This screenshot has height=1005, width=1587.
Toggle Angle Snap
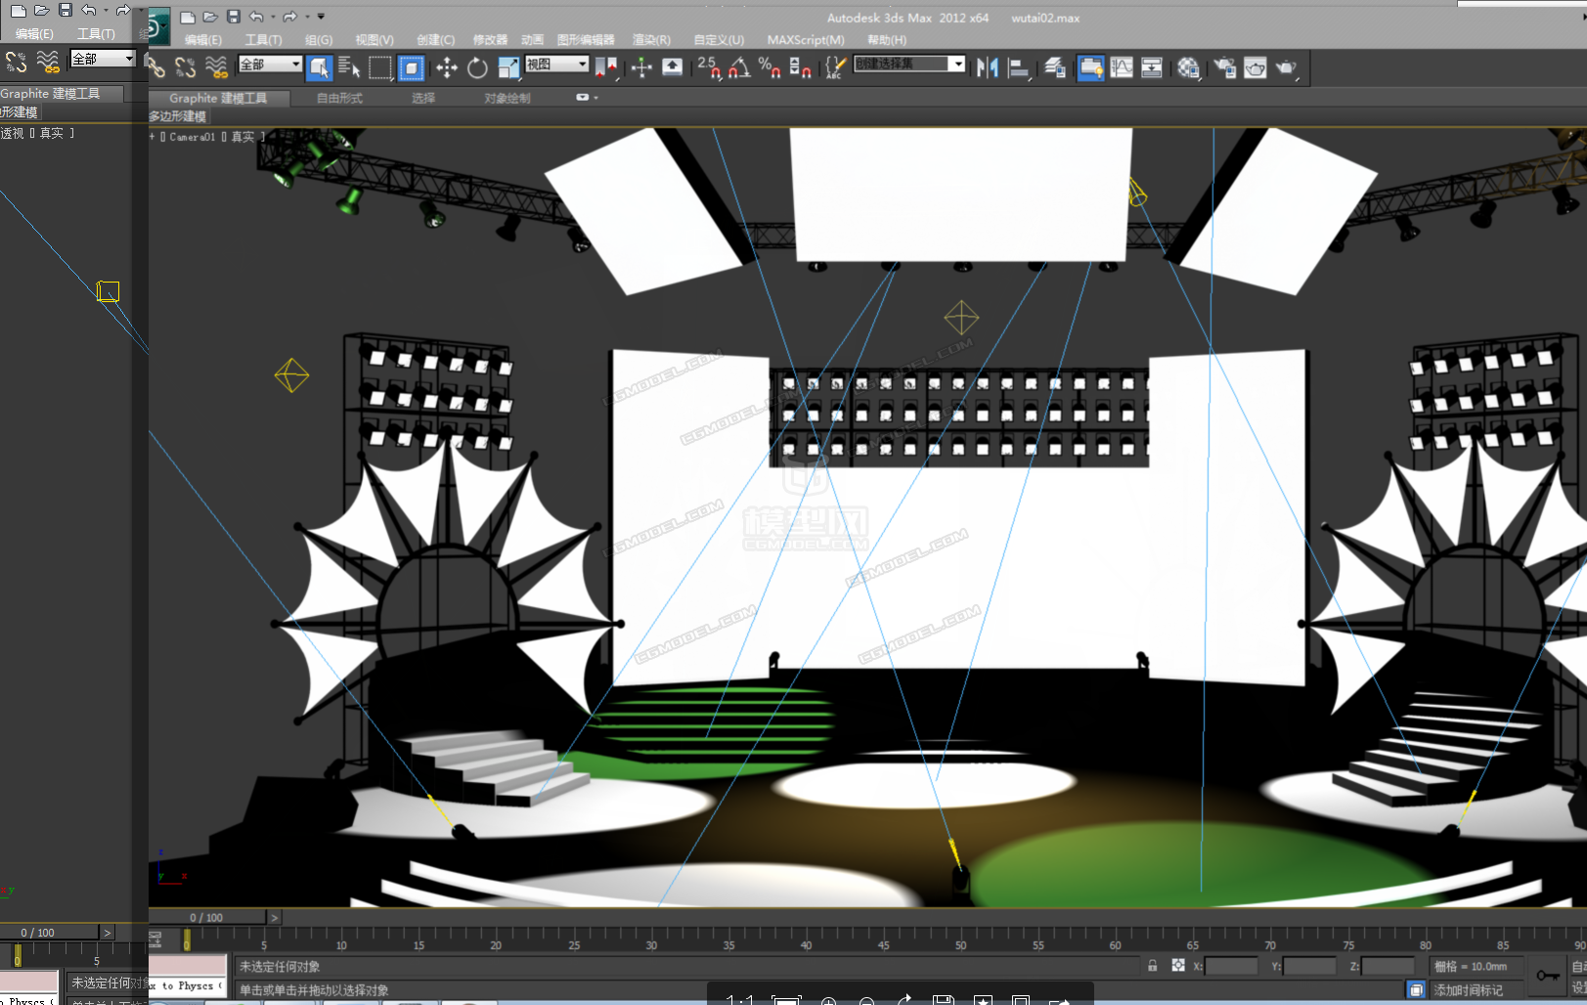pos(739,67)
